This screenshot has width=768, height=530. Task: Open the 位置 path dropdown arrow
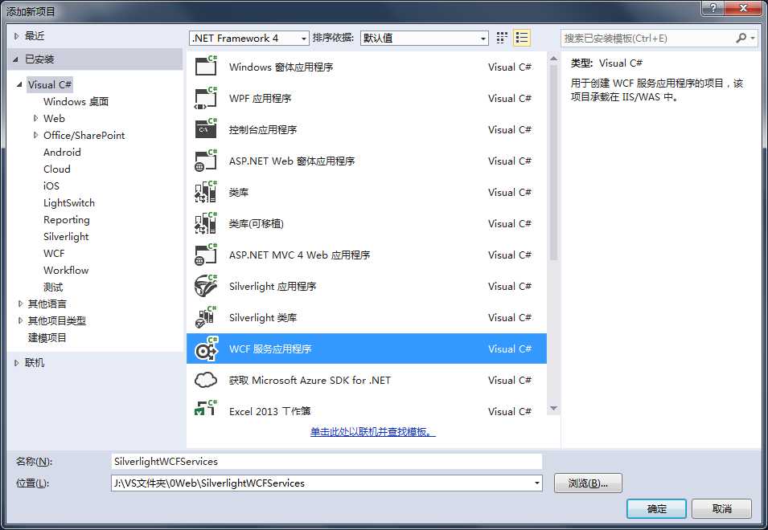[x=537, y=483]
